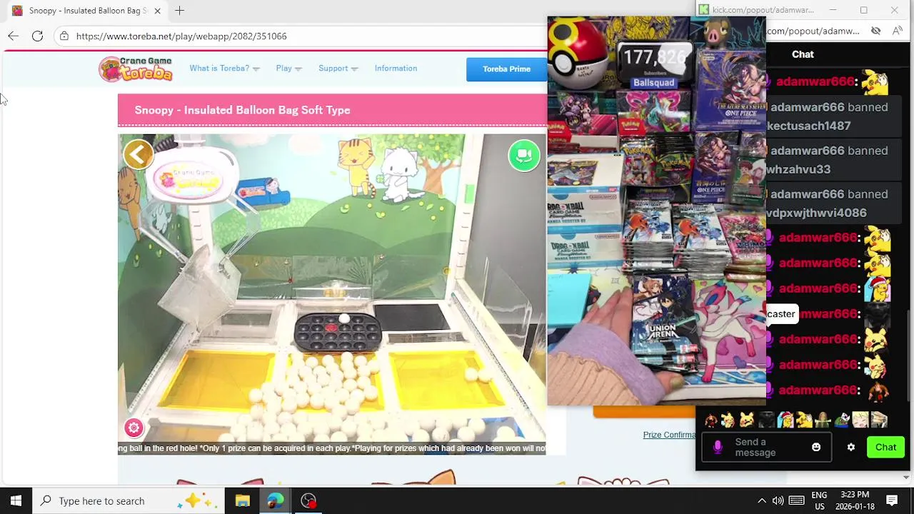This screenshot has width=914, height=514.
Task: Open the Information page
Action: (396, 69)
